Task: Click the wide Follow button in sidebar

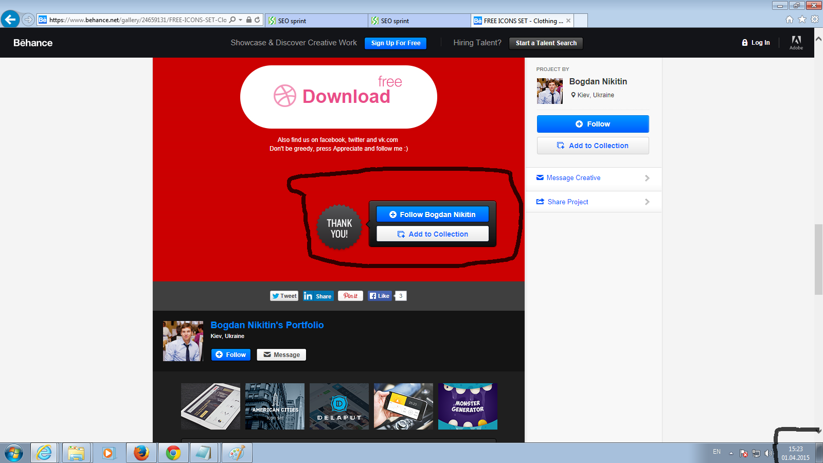Action: pos(593,124)
